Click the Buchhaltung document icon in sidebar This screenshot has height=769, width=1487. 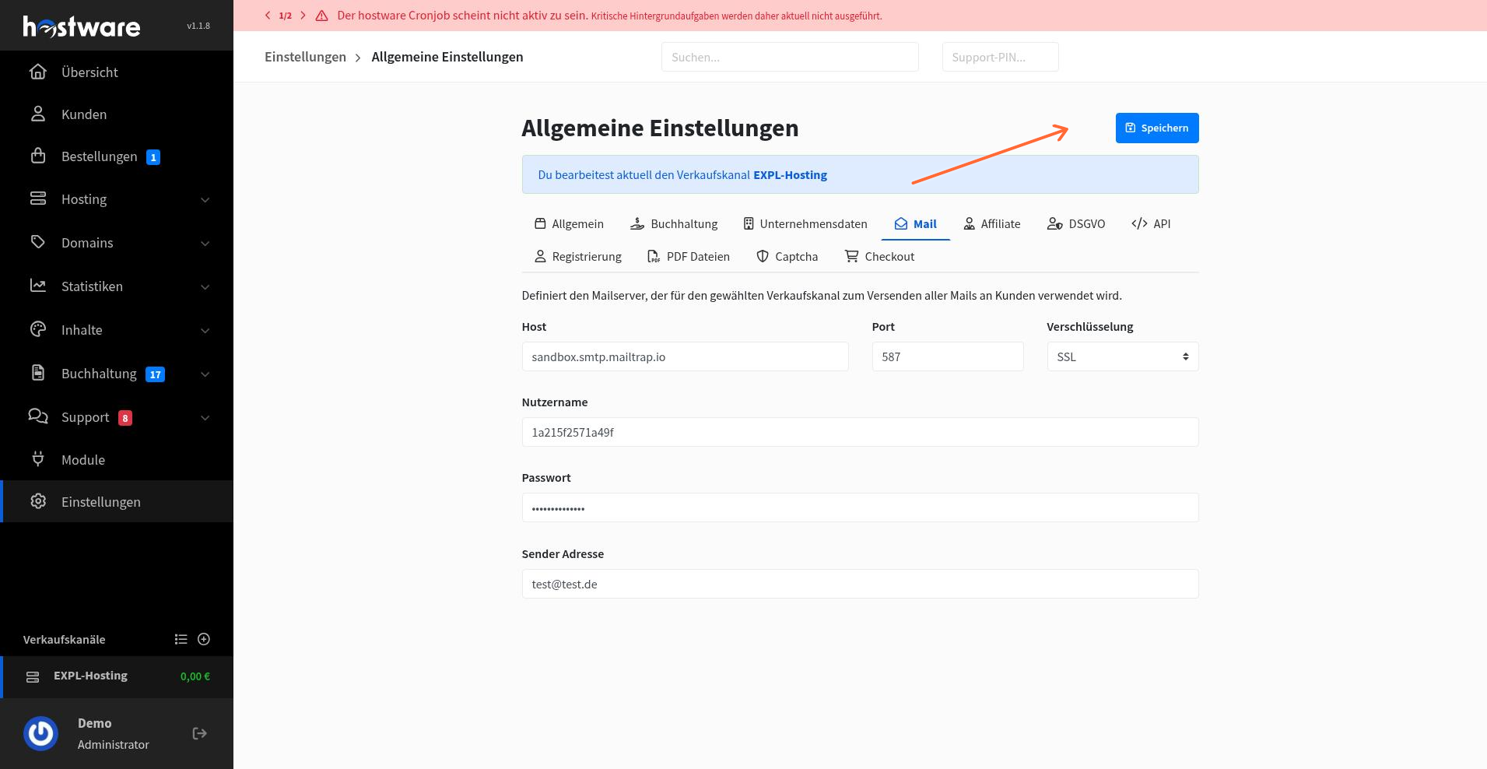pyautogui.click(x=38, y=373)
